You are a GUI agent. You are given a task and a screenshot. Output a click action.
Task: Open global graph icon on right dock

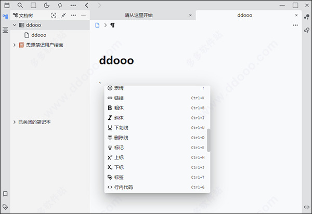coord(307,30)
